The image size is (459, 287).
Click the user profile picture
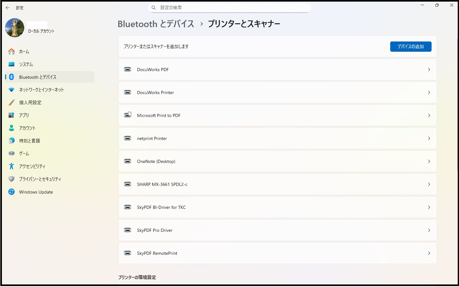click(x=15, y=28)
